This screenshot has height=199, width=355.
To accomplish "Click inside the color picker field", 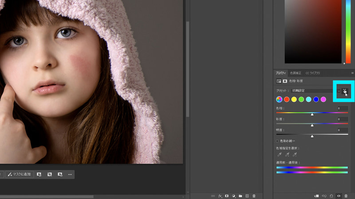I will [x=313, y=31].
